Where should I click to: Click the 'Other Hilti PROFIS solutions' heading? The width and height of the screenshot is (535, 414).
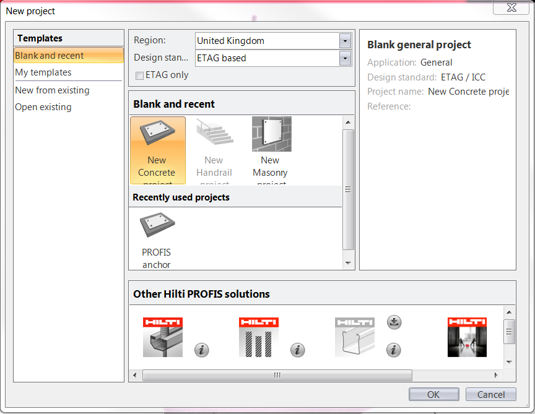[201, 294]
